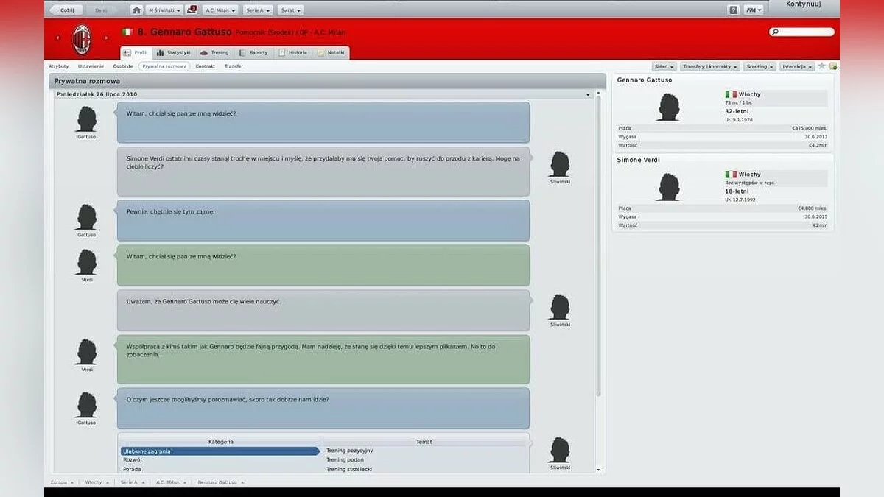884x497 pixels.
Task: Open Świat dropdown menu
Action: click(290, 10)
